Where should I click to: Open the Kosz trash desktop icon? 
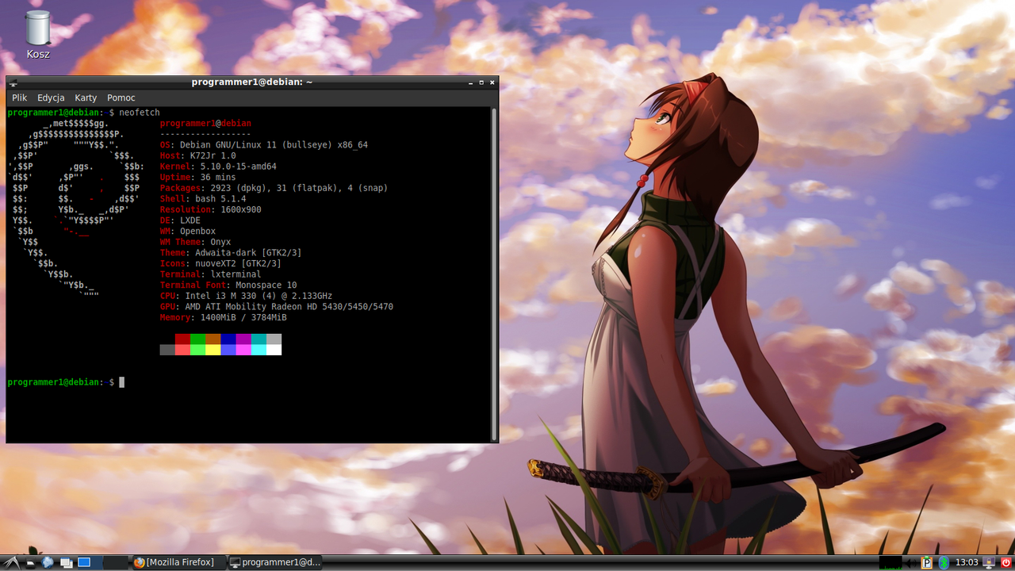37,35
